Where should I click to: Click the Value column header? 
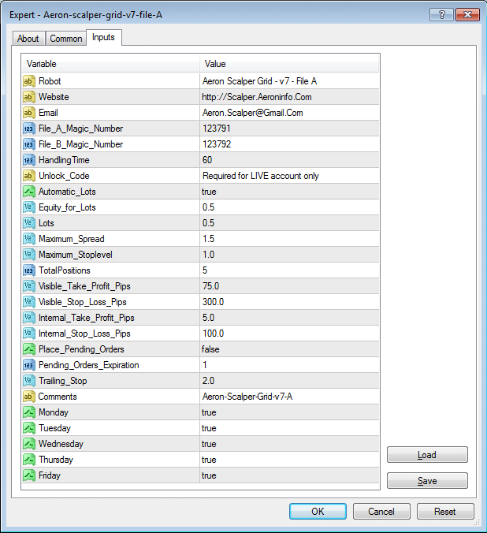(289, 64)
